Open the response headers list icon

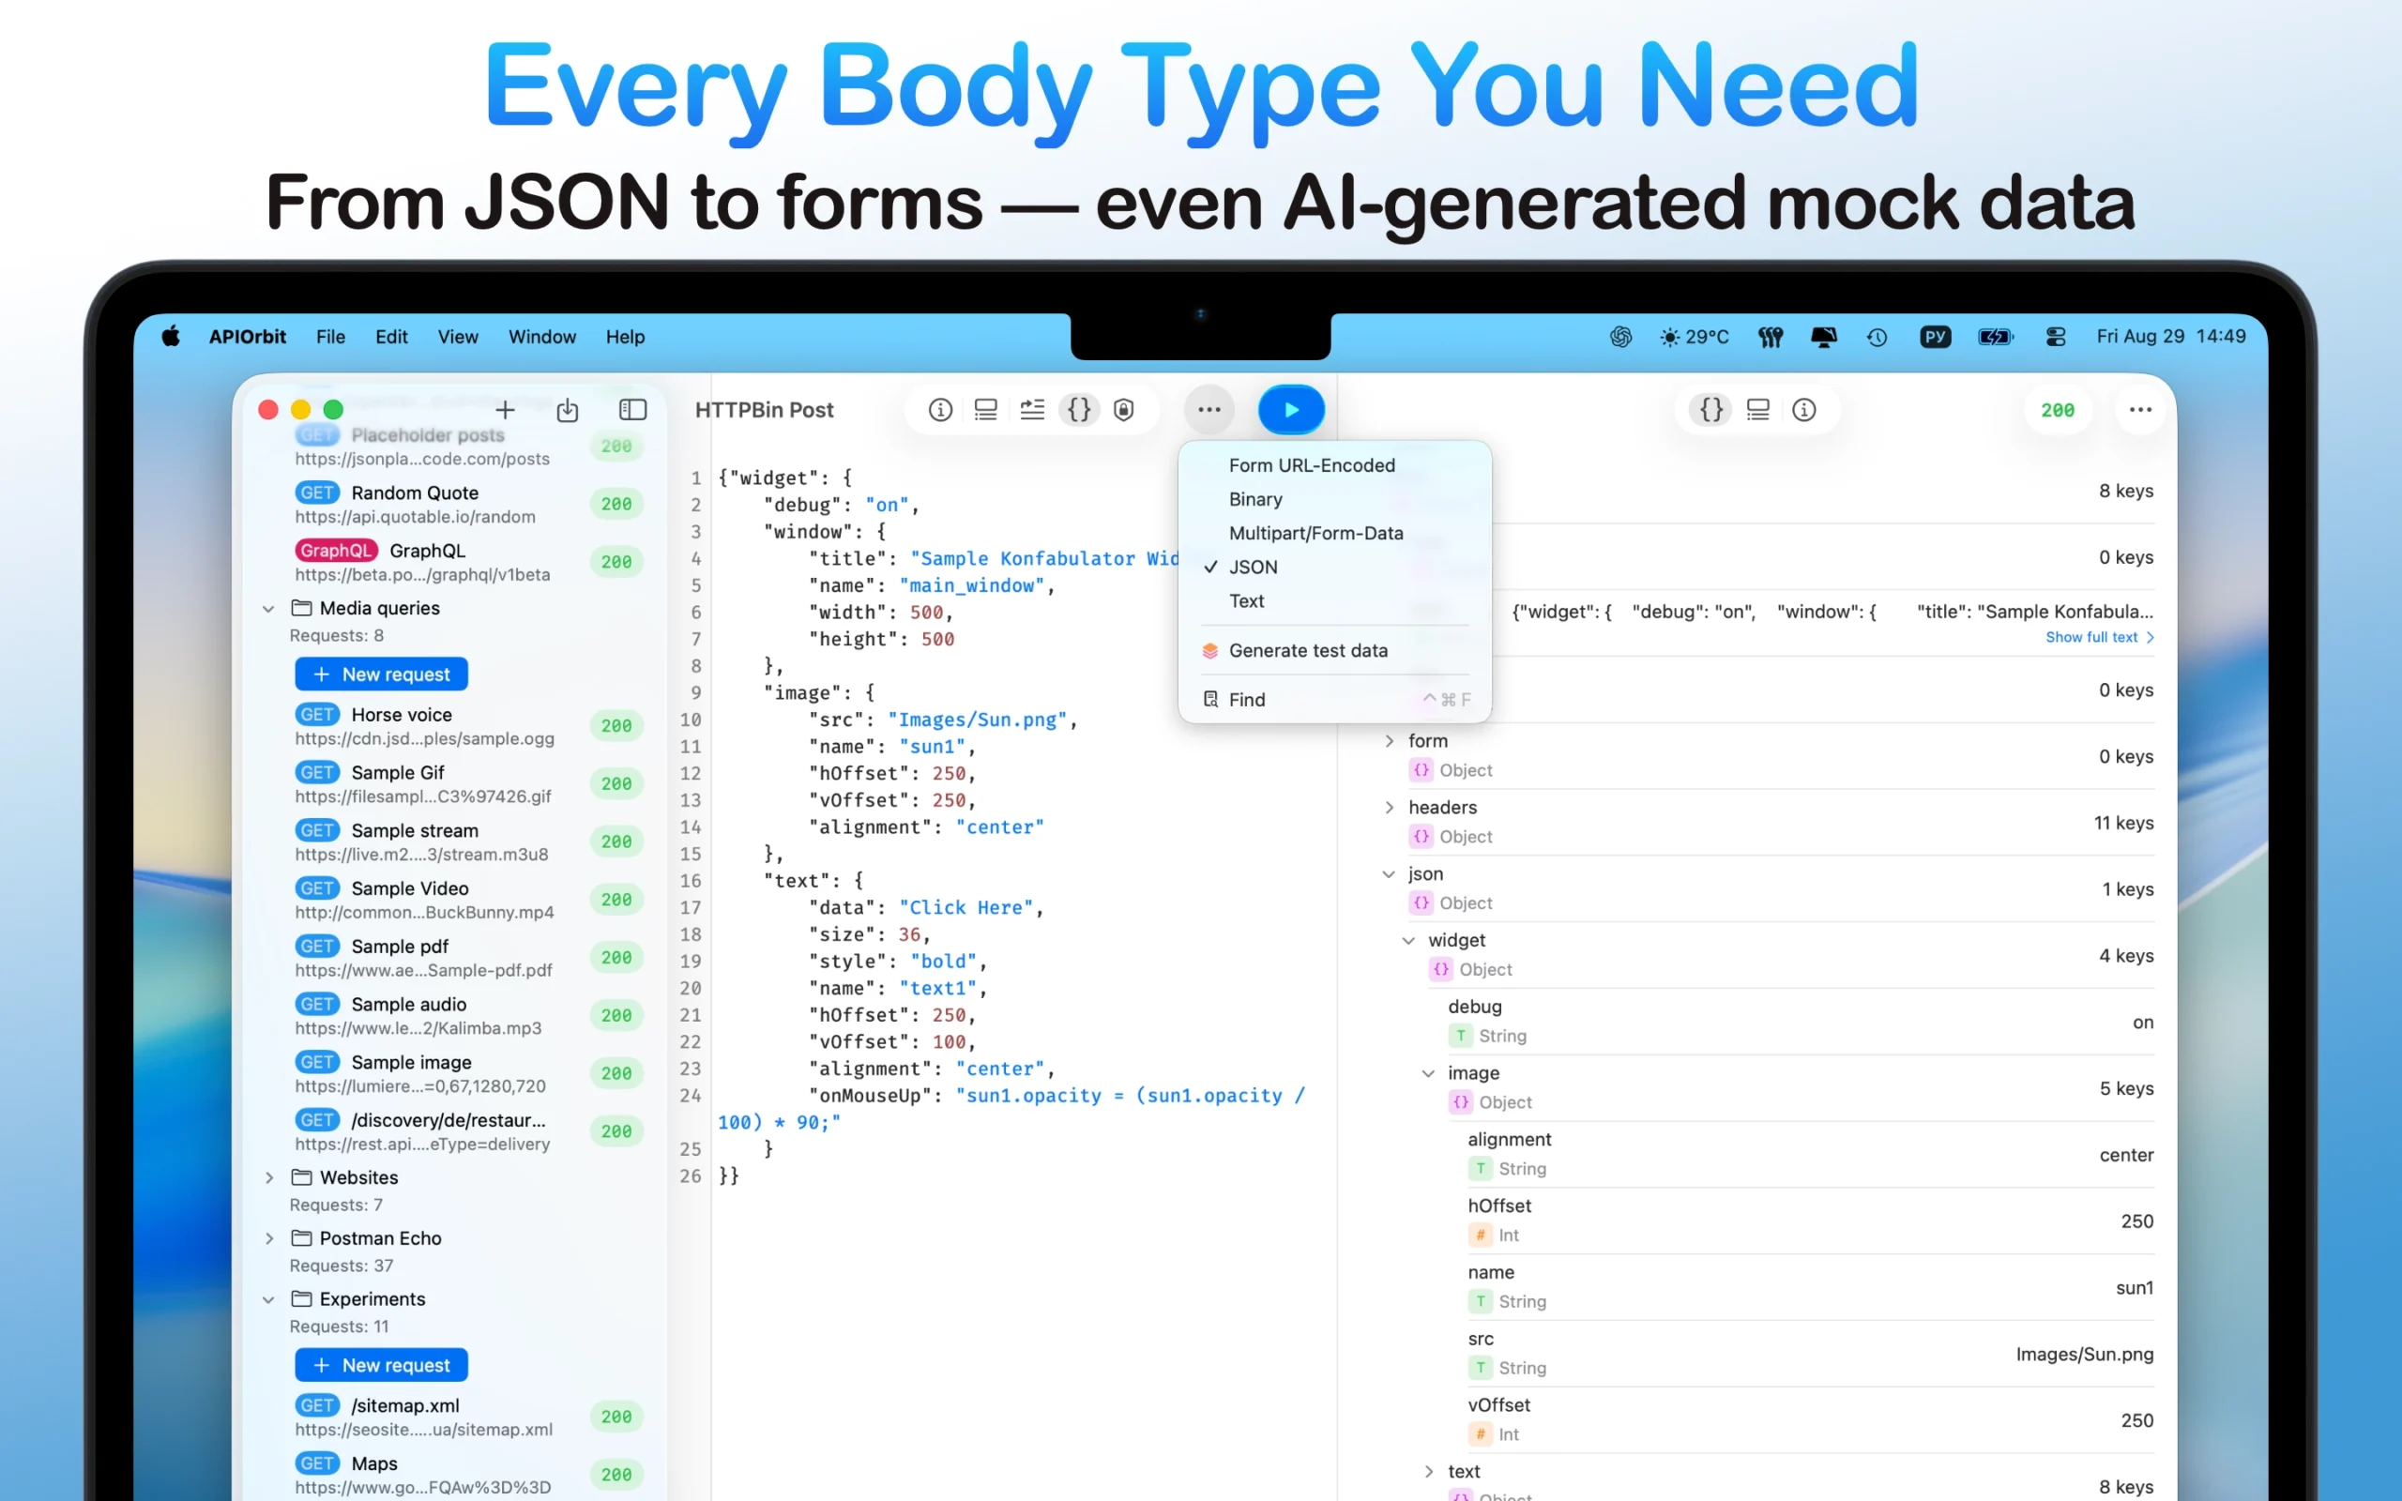tap(1757, 410)
